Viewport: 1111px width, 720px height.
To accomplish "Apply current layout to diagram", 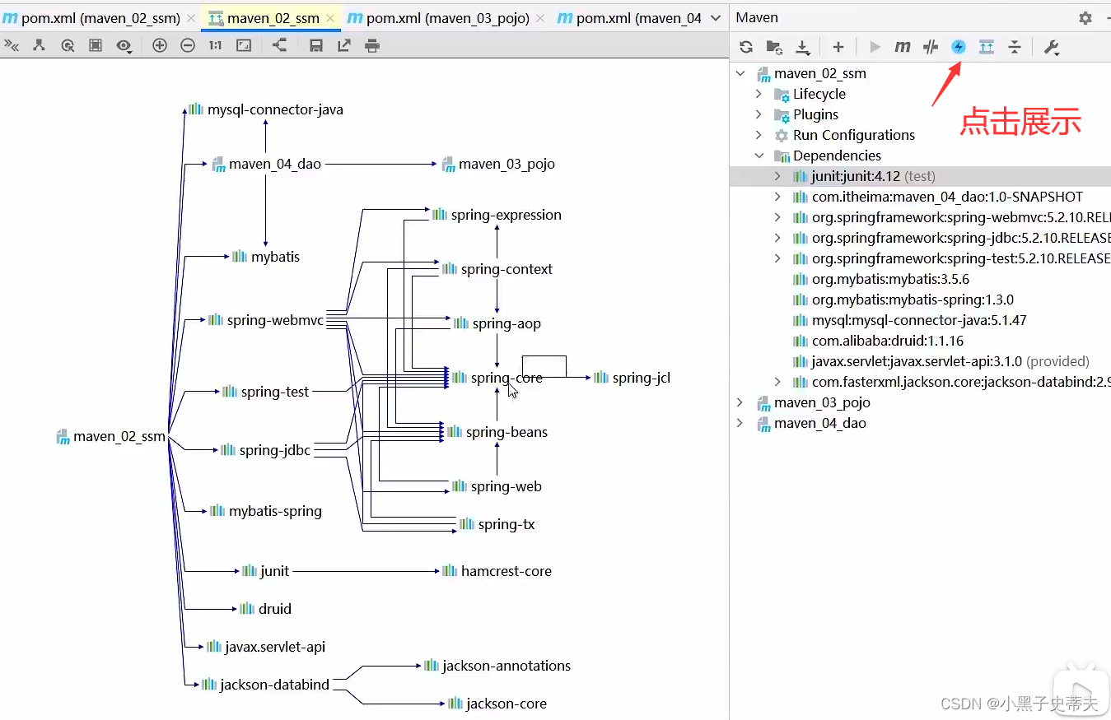I will coord(280,46).
